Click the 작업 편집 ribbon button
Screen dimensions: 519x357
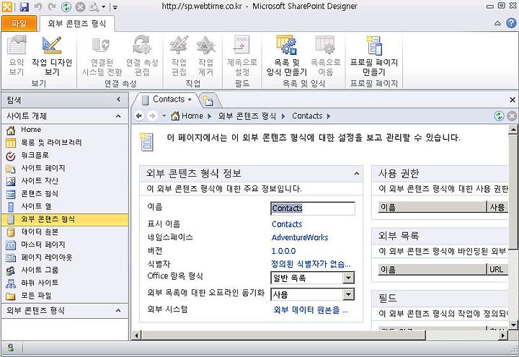tap(179, 56)
